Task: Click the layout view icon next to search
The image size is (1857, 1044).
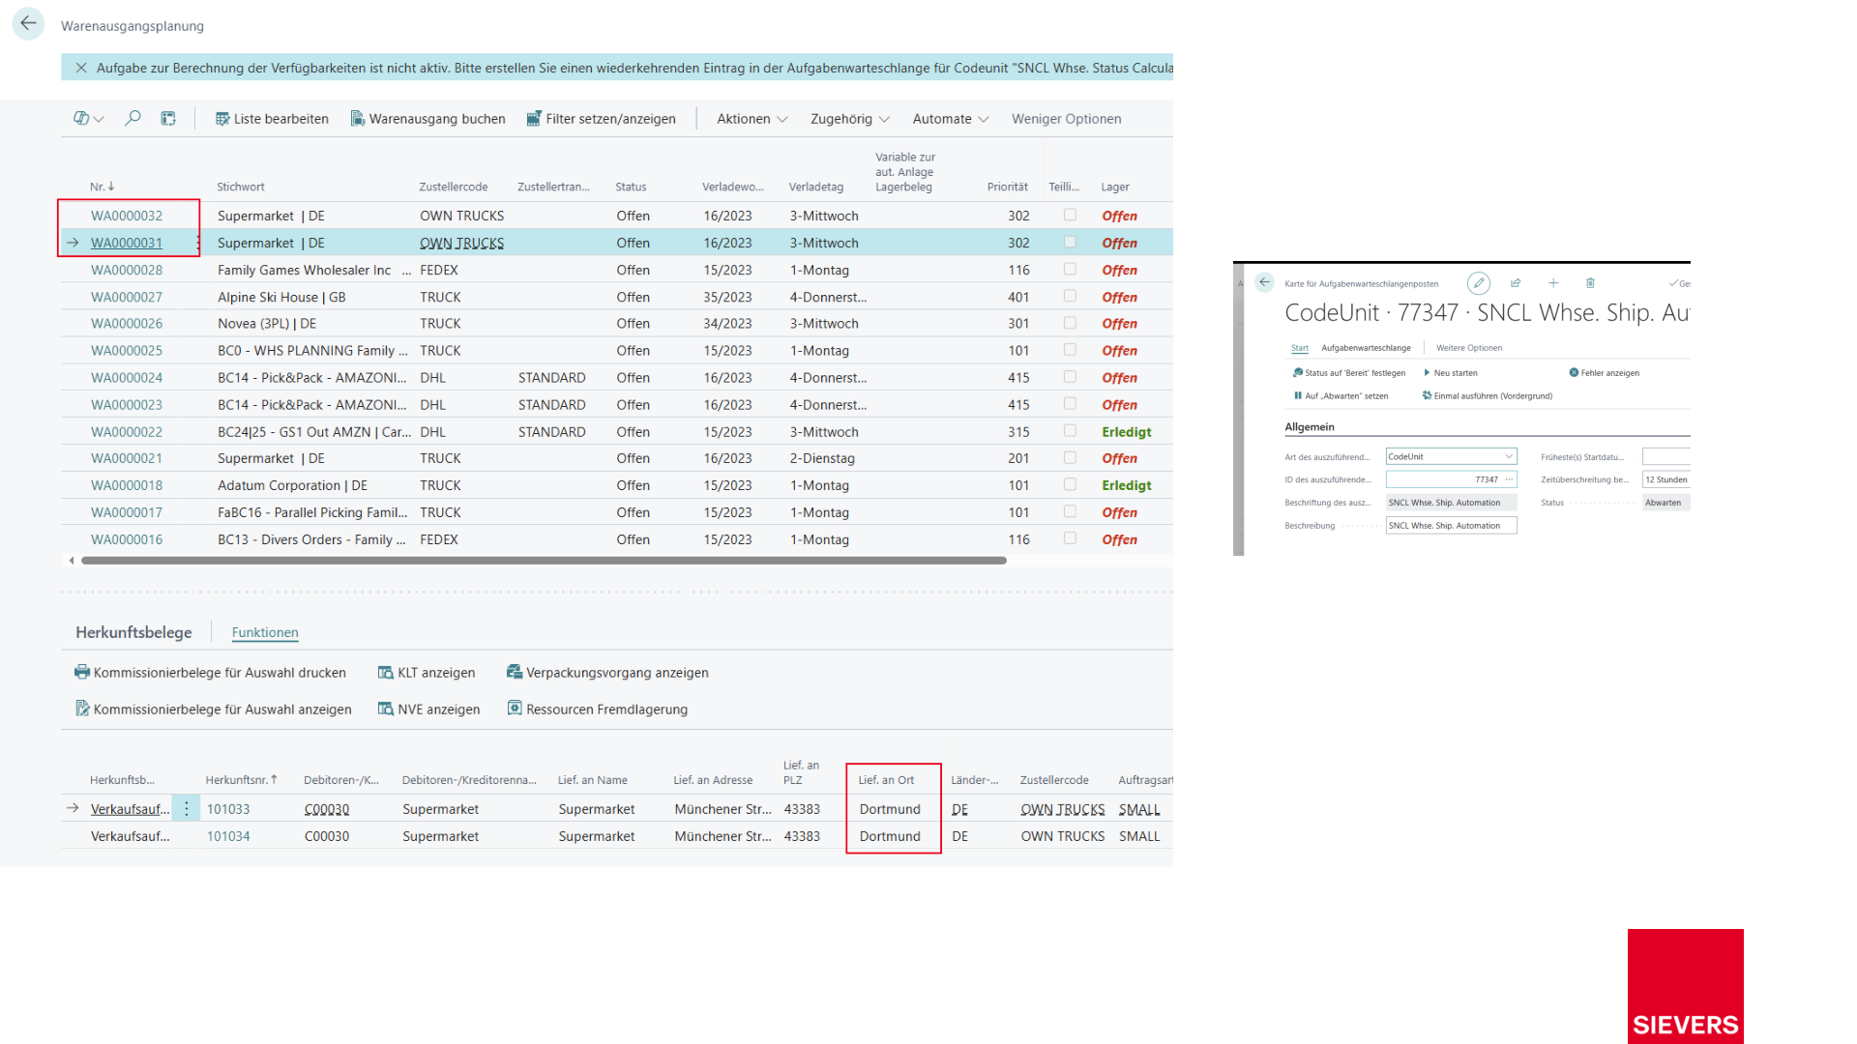Action: click(x=168, y=118)
